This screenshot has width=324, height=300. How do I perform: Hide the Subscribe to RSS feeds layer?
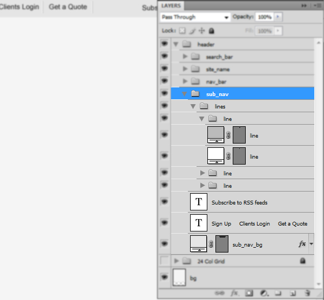tap(165, 201)
